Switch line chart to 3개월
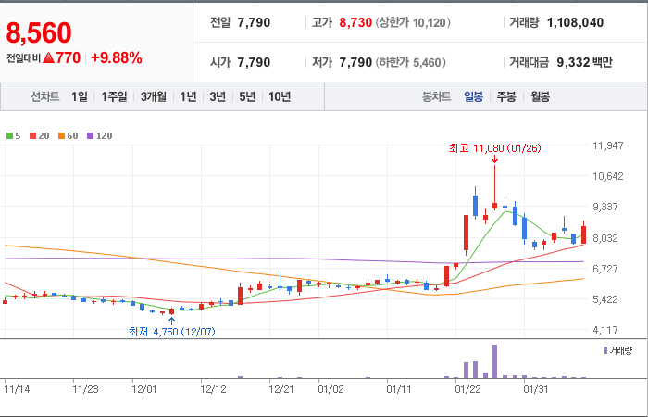 154,96
